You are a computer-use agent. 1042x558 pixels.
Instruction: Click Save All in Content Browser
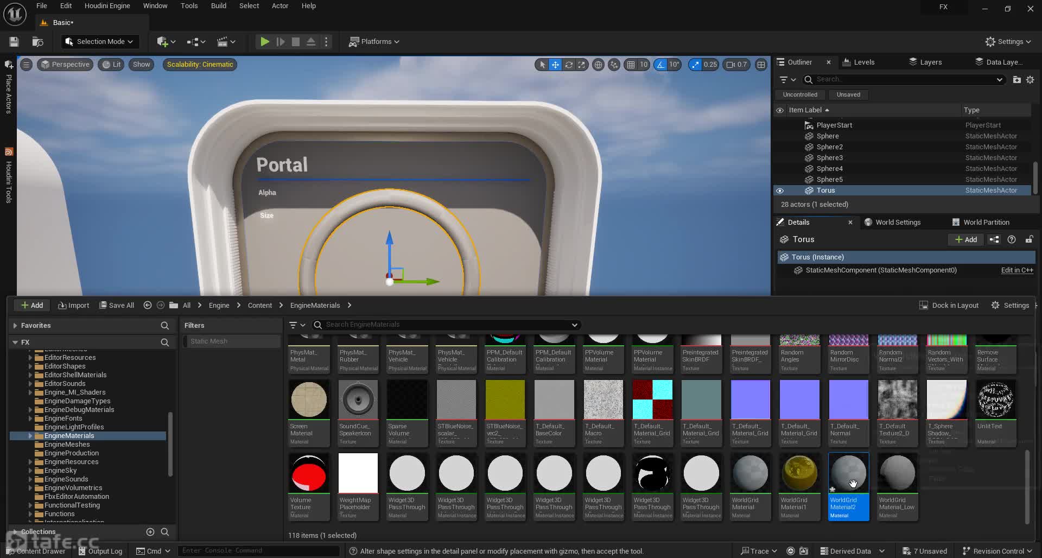(117, 306)
